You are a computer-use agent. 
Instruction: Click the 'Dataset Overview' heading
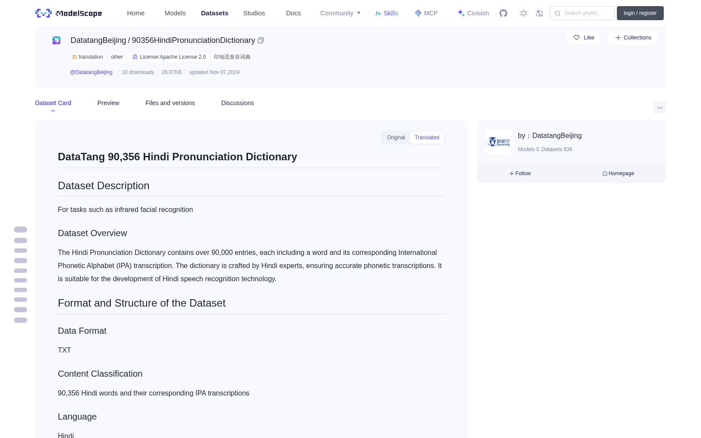click(x=92, y=233)
